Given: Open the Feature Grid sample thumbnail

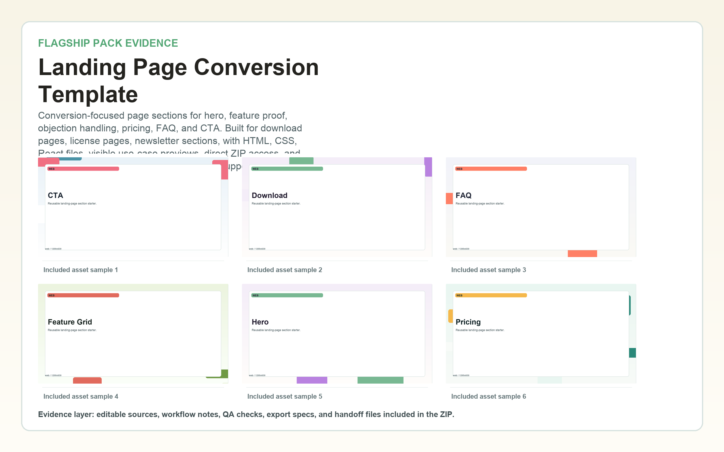Looking at the screenshot, I should [133, 334].
